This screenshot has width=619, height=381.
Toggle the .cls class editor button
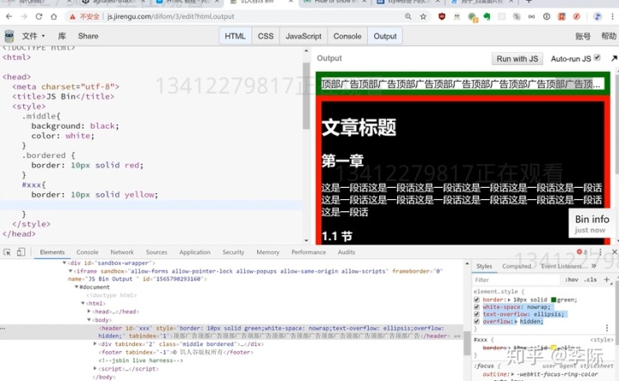591,280
